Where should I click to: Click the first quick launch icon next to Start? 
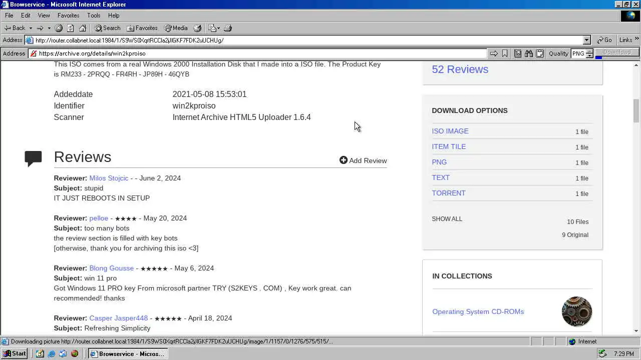(40, 353)
